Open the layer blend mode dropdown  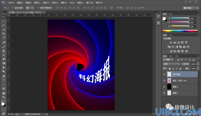coord(171,64)
